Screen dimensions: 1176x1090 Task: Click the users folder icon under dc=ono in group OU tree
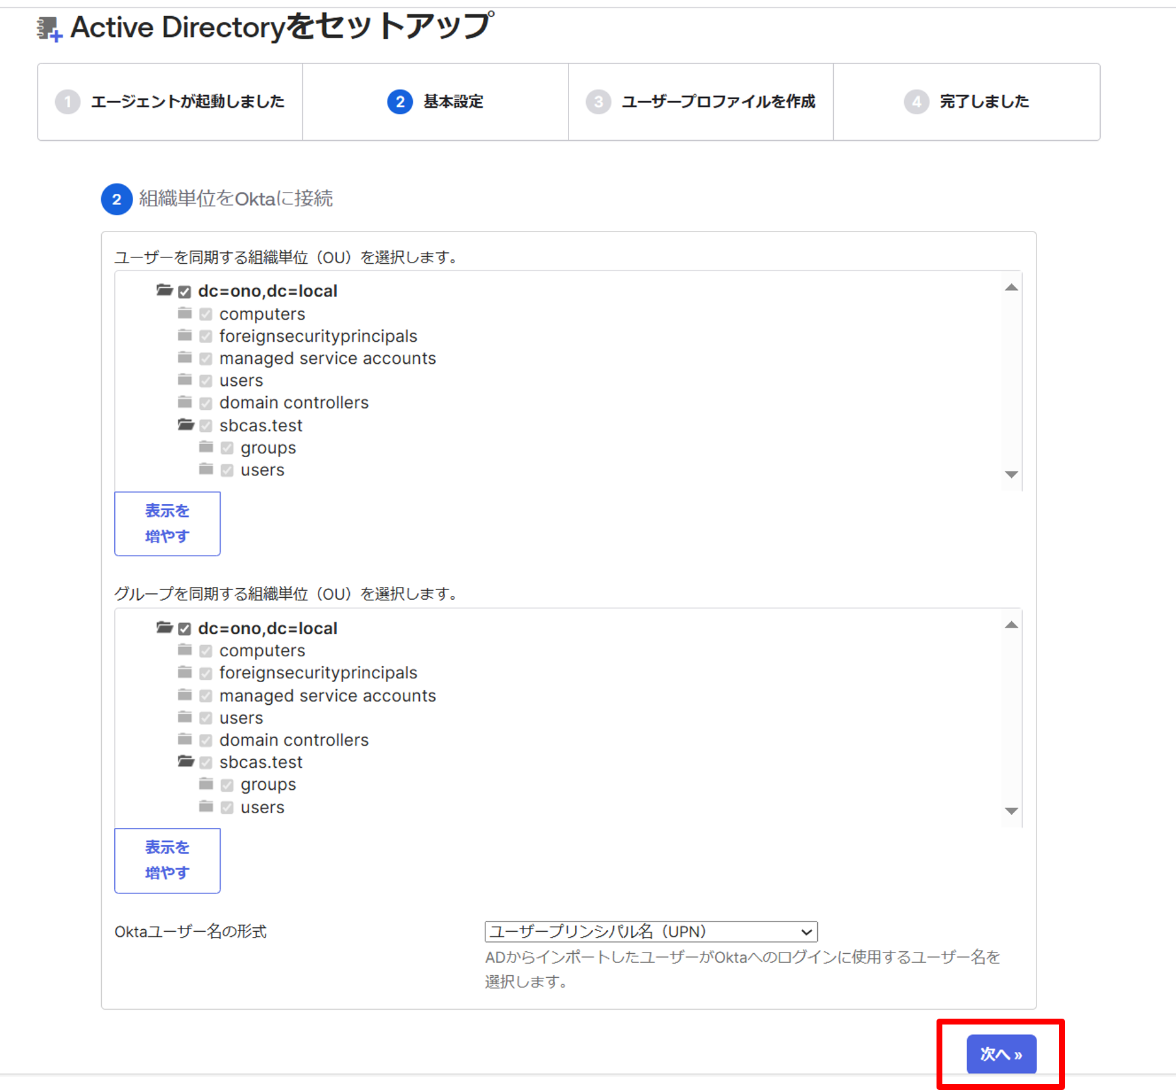point(185,717)
